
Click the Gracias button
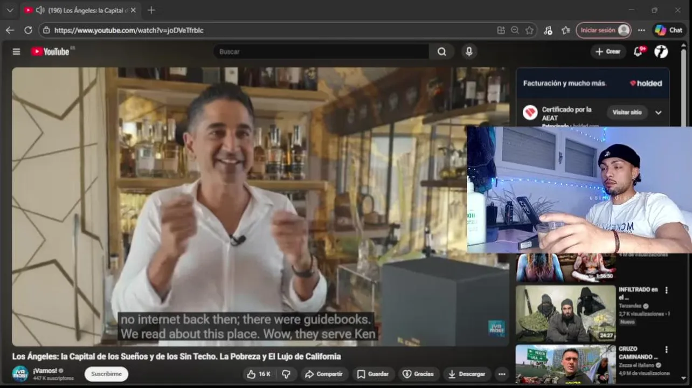[x=418, y=374]
